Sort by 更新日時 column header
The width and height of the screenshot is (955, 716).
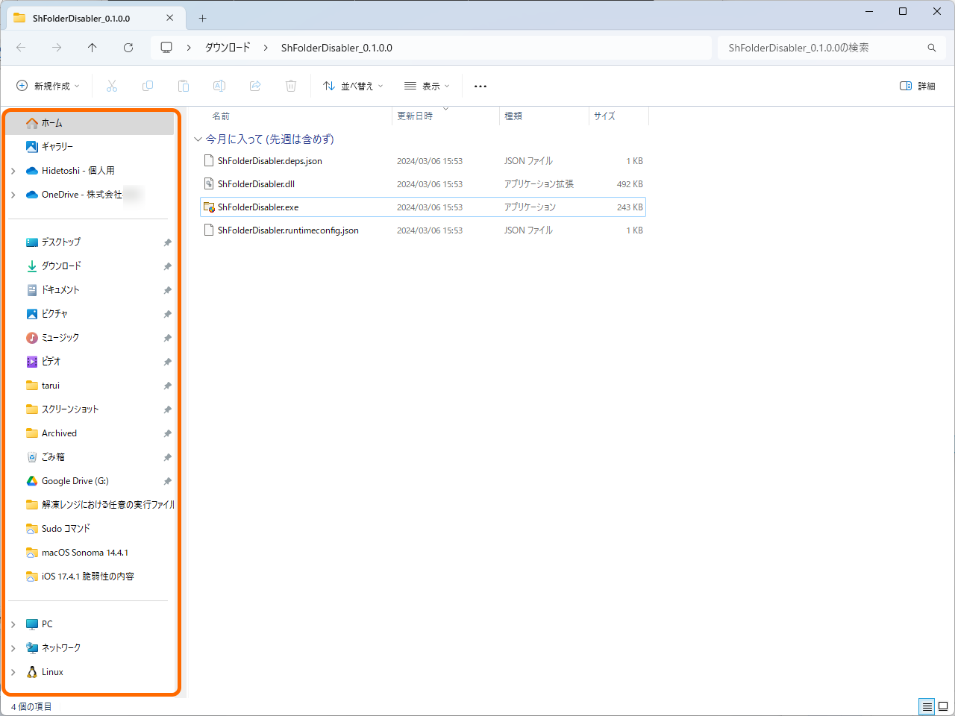click(x=415, y=116)
